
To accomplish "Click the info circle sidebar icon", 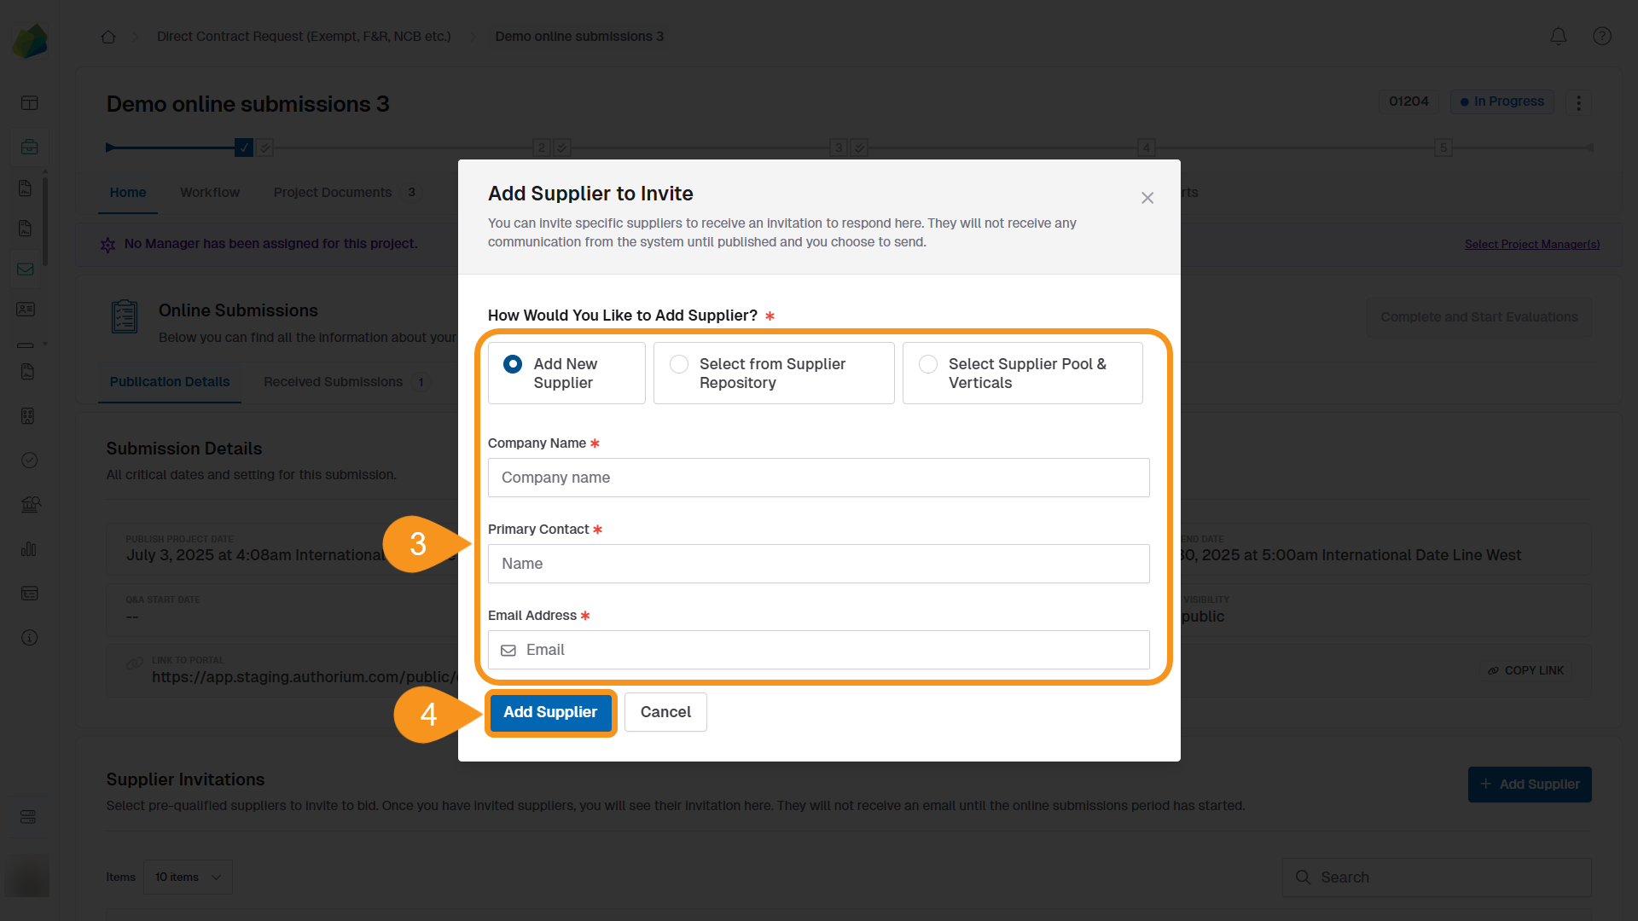I will 29,637.
